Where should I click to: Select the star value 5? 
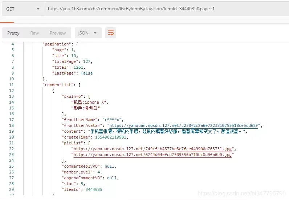pyautogui.click(x=82, y=184)
